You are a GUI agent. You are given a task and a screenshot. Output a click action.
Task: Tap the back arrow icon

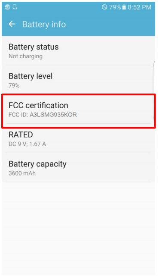tap(12, 24)
